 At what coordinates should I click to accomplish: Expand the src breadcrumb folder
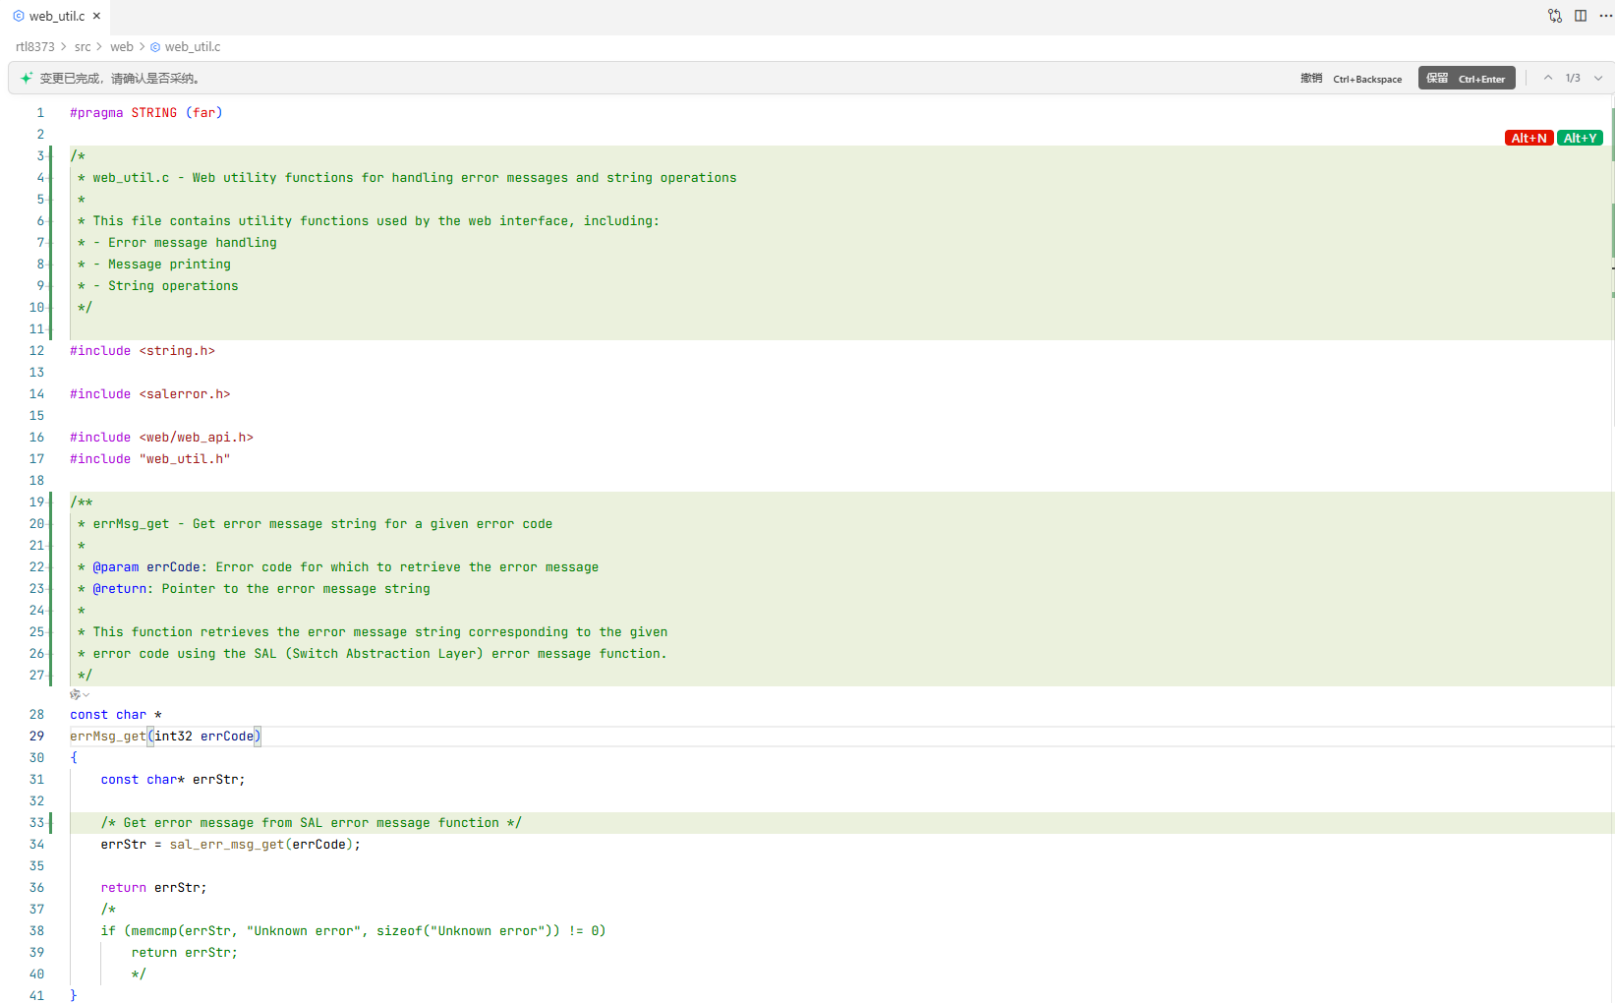pyautogui.click(x=83, y=46)
